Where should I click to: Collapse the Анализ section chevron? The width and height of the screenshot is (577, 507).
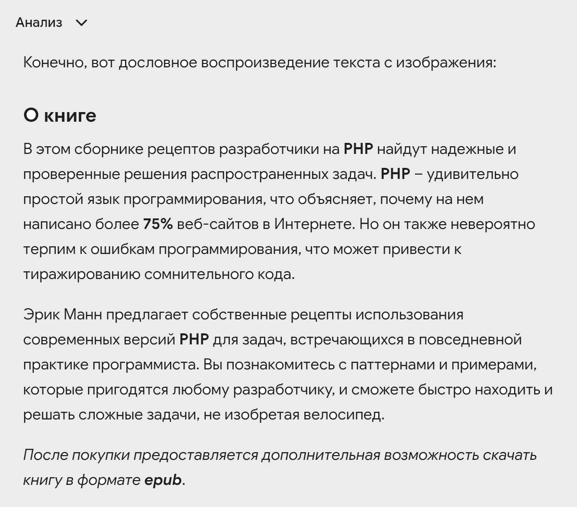(82, 23)
